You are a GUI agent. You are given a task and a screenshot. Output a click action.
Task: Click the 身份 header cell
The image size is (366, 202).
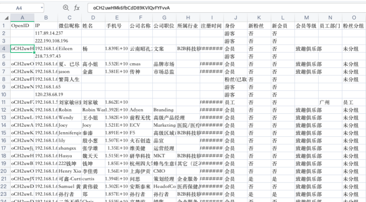(x=235, y=26)
